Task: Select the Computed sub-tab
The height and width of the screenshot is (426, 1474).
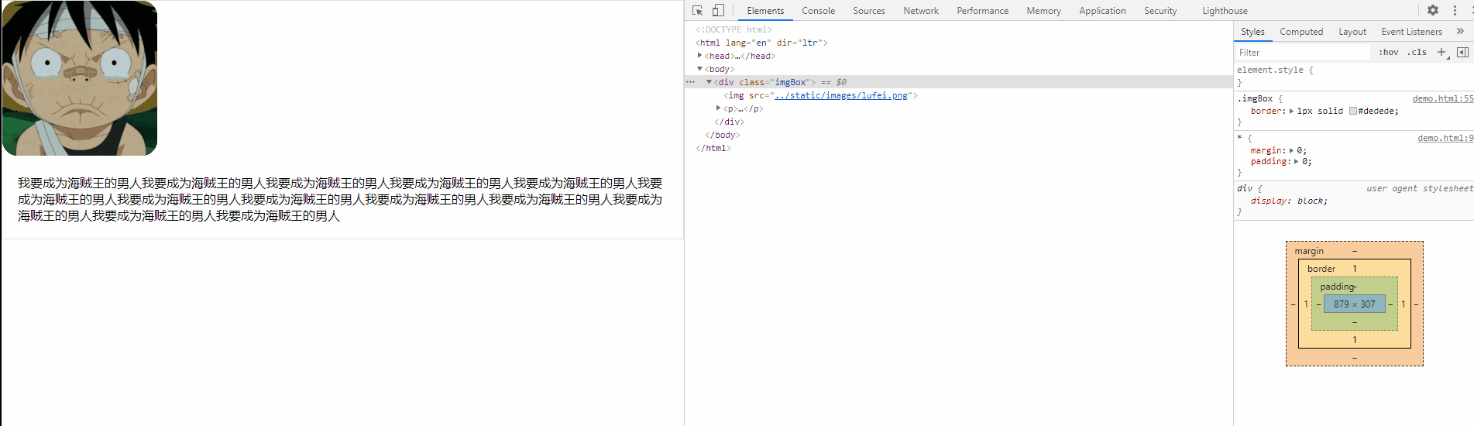Action: tap(1301, 32)
